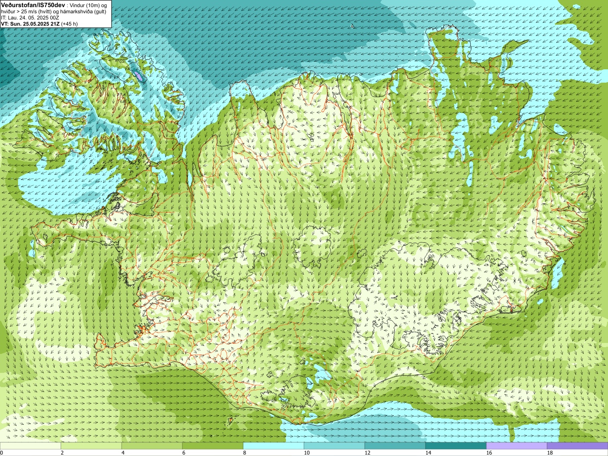Viewport: 608px width, 456px height.
Task: Click the legend scale label '16'
Action: [x=489, y=453]
